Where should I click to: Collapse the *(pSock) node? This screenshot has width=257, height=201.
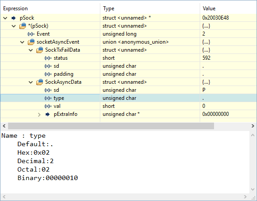pyautogui.click(x=14, y=26)
